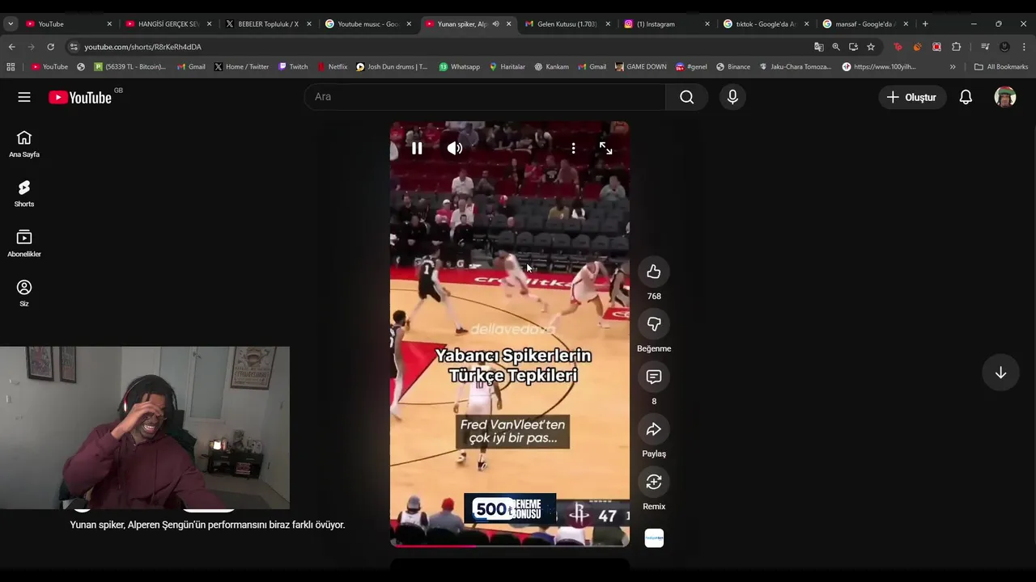Screen dimensions: 1036x582
Task: Open Ana Sayfa in the sidebar
Action: (x=24, y=144)
